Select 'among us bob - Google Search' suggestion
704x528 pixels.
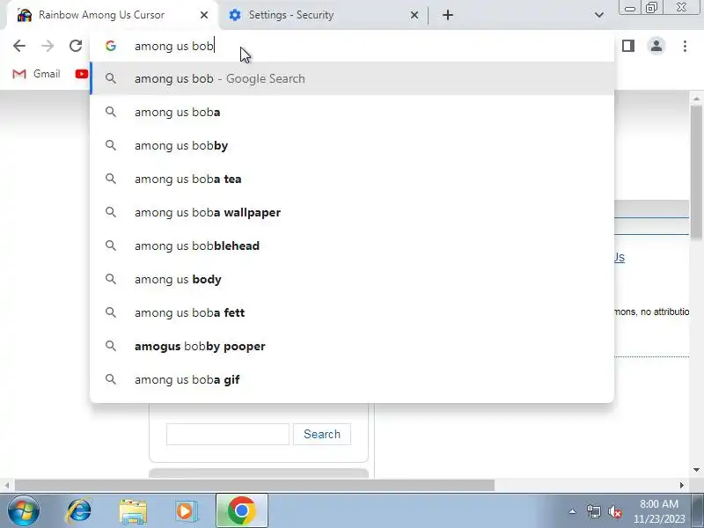tap(352, 78)
